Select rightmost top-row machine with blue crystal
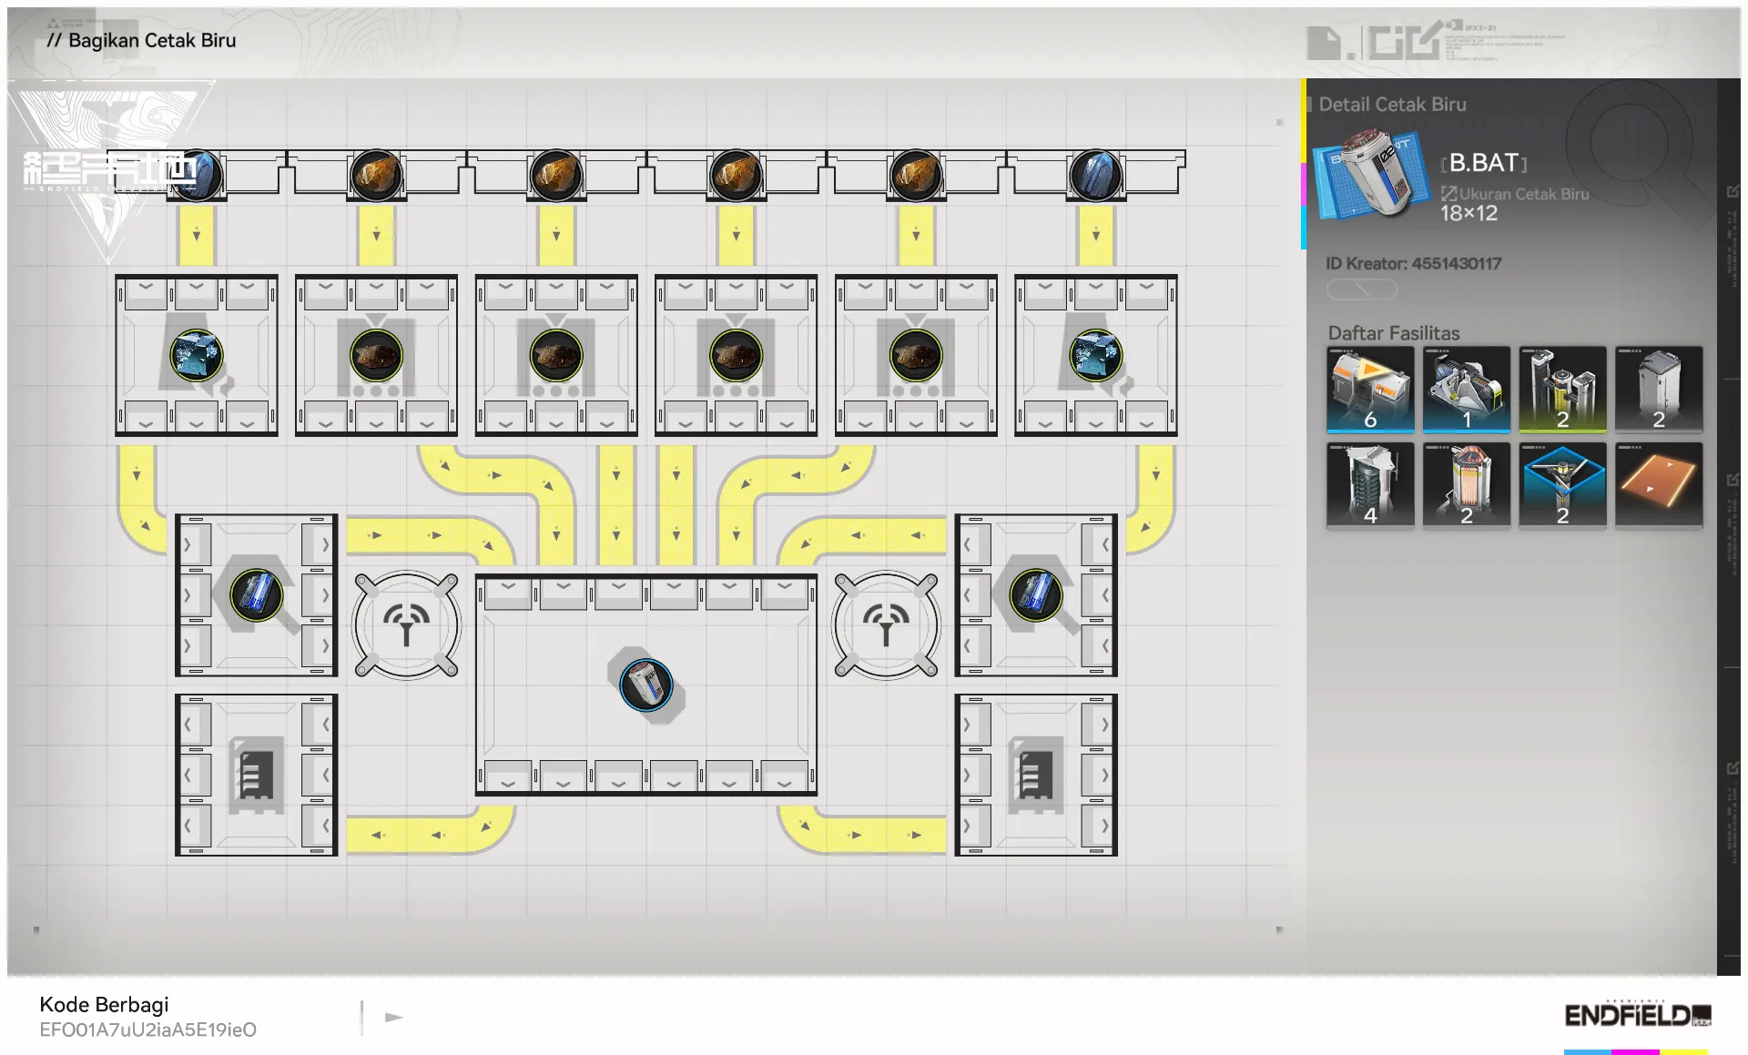Screen dimensions: 1748x1055 point(1096,355)
